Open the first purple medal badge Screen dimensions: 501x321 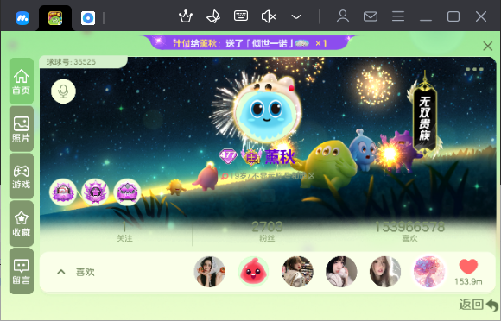pyautogui.click(x=63, y=192)
